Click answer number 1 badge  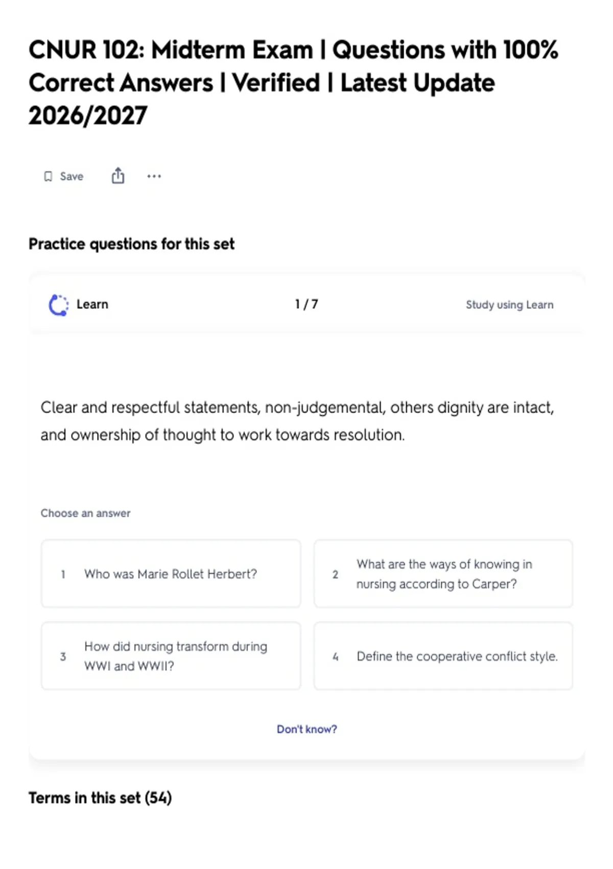point(63,574)
